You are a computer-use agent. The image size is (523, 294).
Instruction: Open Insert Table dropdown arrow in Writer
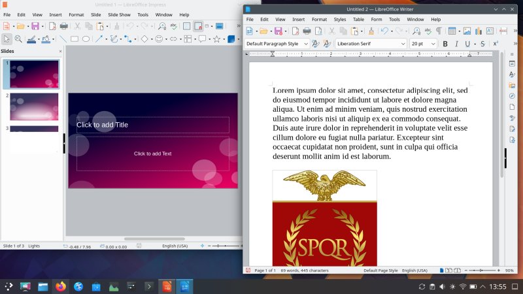point(460,31)
